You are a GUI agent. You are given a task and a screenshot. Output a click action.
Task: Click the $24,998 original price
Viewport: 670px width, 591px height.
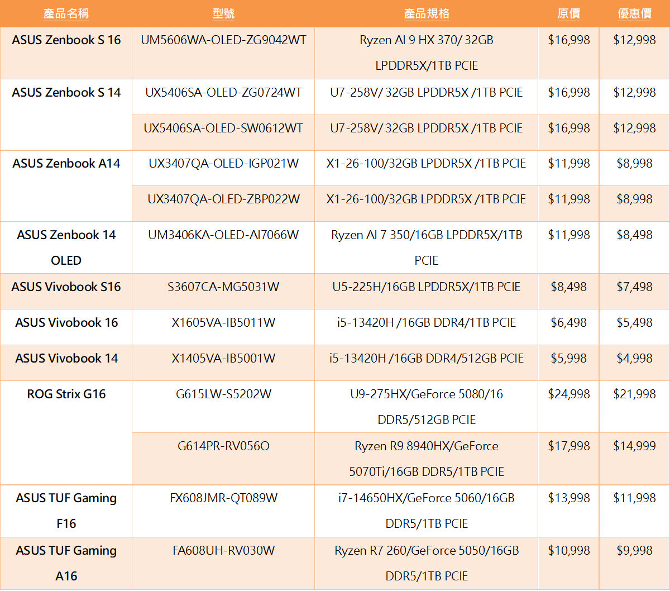(568, 394)
